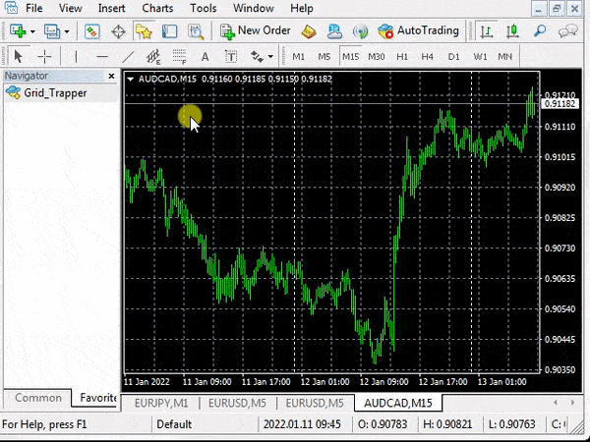Open MetaEditor with the yellow book icon
This screenshot has width=590, height=442.
pyautogui.click(x=309, y=31)
